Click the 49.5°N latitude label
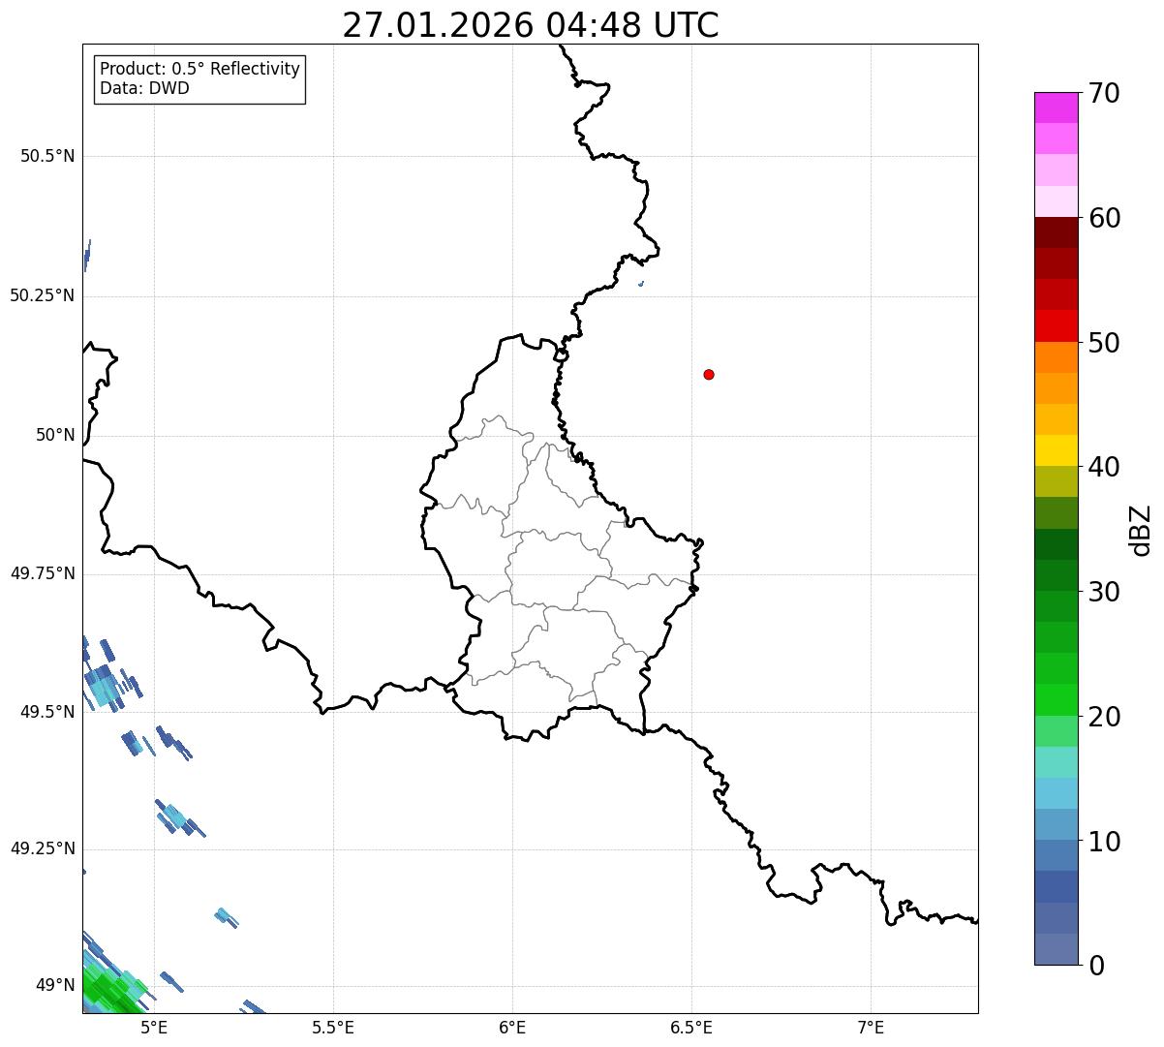The width and height of the screenshot is (1164, 1047). point(47,712)
